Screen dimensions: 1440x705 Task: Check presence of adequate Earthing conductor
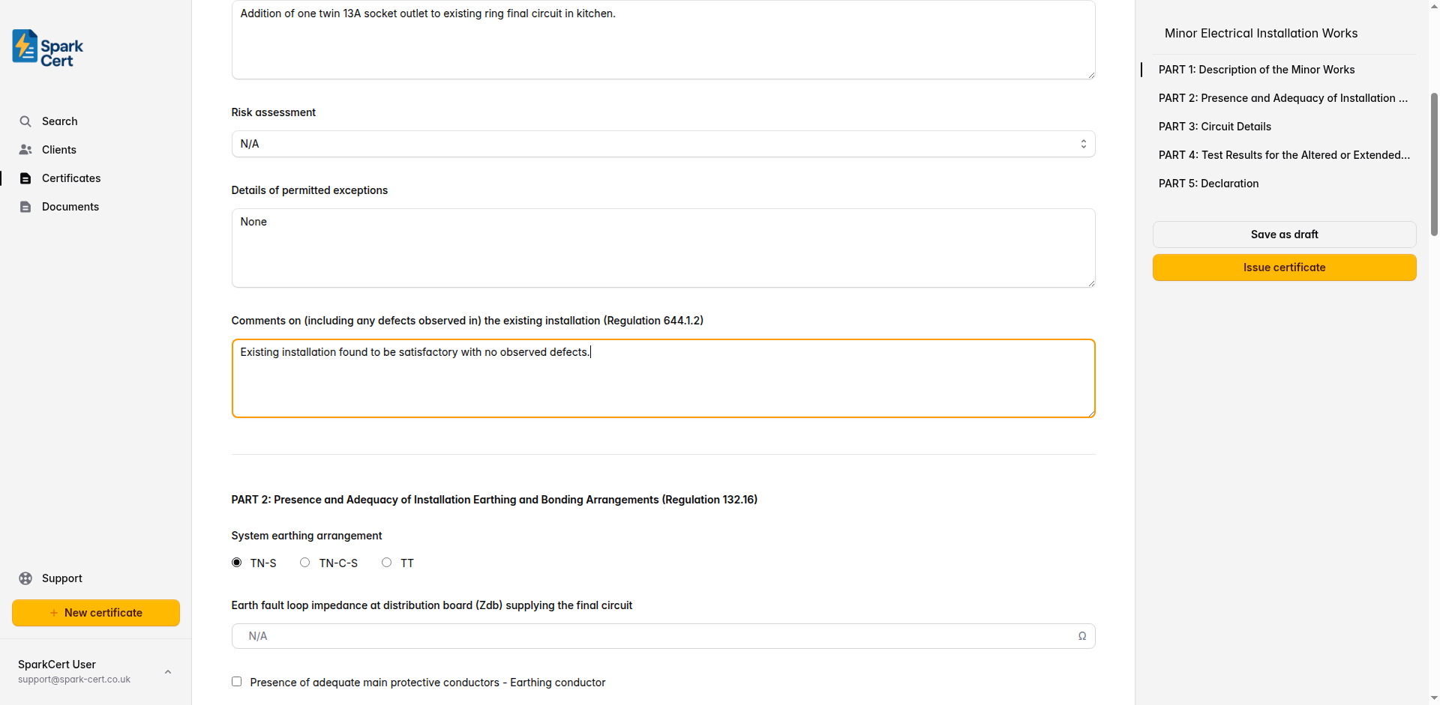coord(236,682)
